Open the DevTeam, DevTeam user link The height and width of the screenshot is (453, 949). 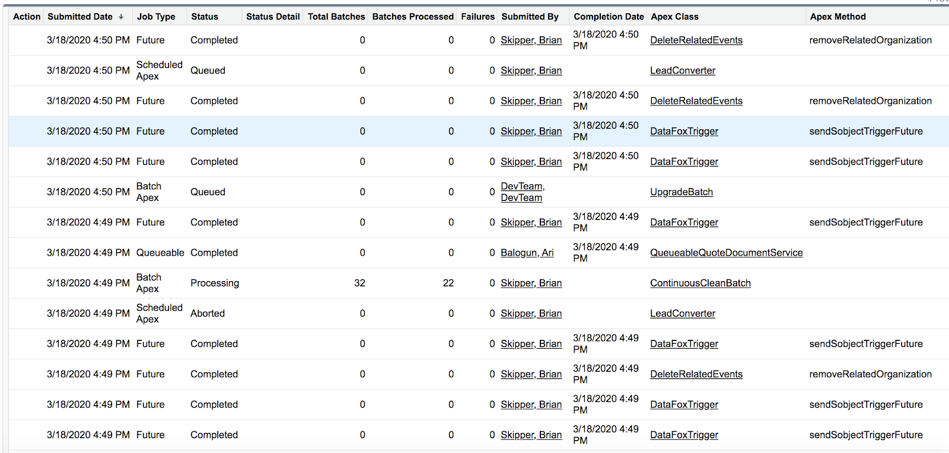point(522,192)
